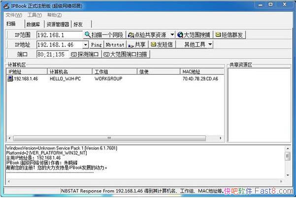
Task: Click the 点验共享资源 icon
Action: pos(131,35)
